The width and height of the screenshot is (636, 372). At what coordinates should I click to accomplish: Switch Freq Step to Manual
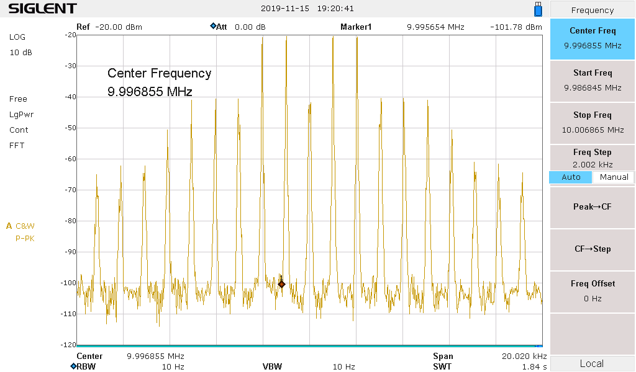coord(614,177)
